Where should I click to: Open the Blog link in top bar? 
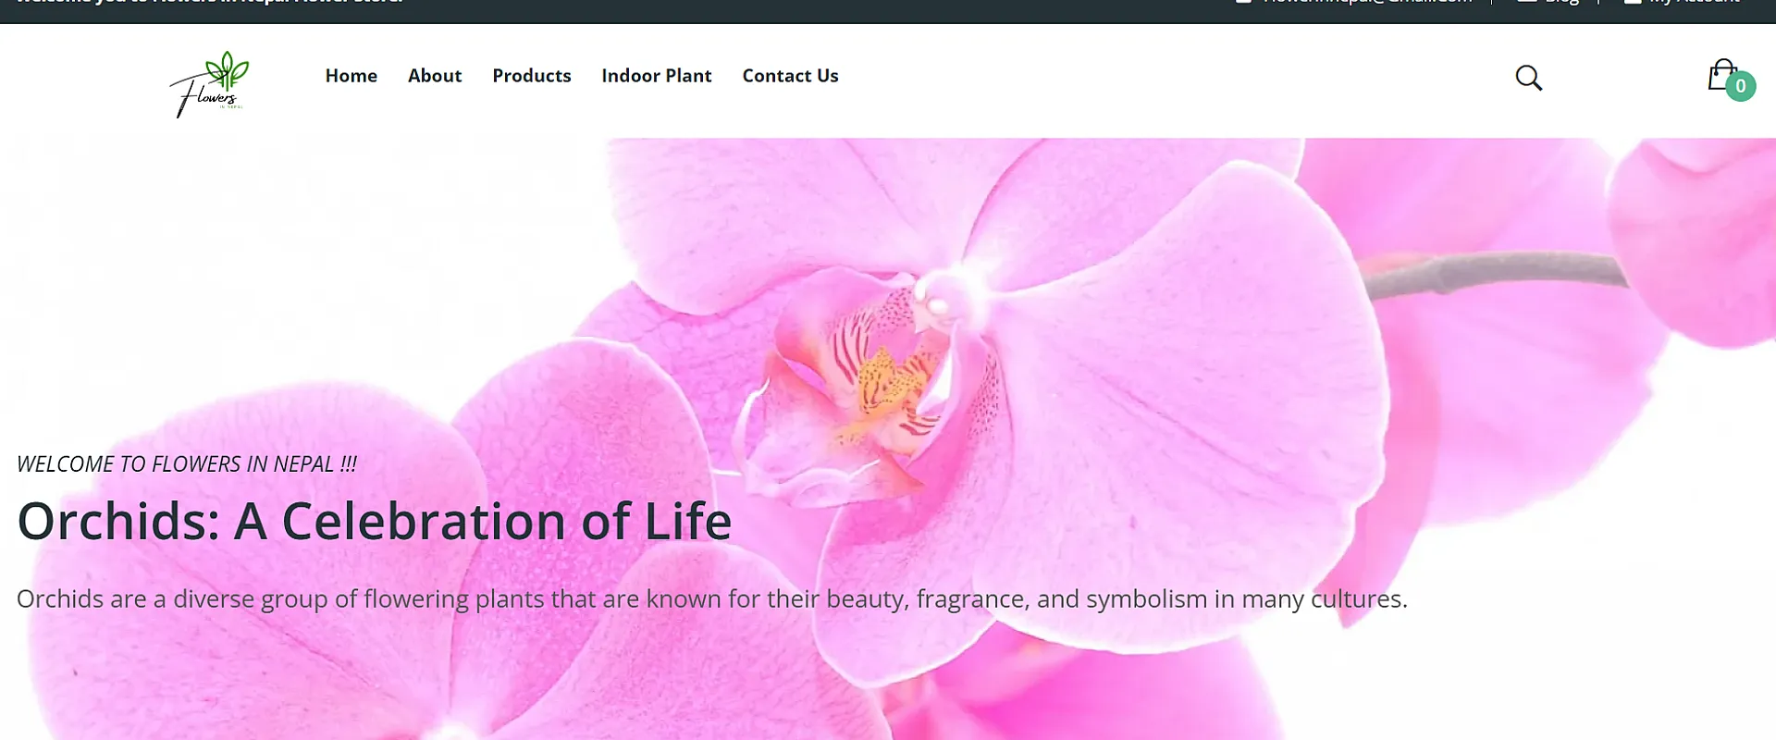pyautogui.click(x=1561, y=2)
